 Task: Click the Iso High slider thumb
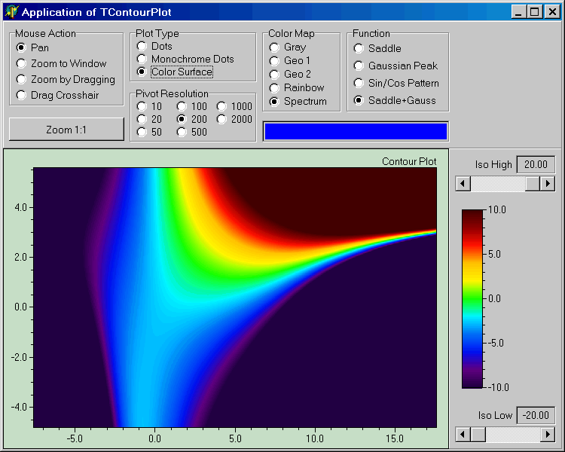pos(532,184)
